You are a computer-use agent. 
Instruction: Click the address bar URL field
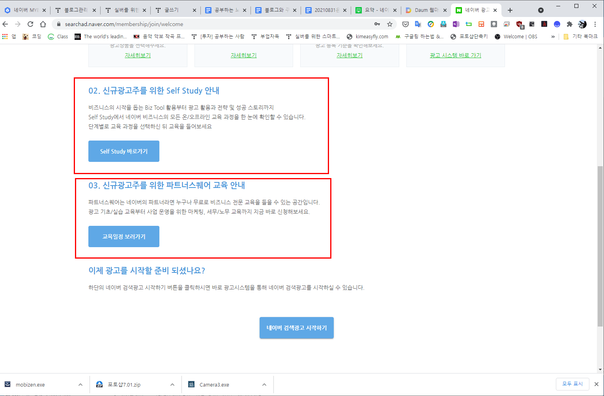213,24
